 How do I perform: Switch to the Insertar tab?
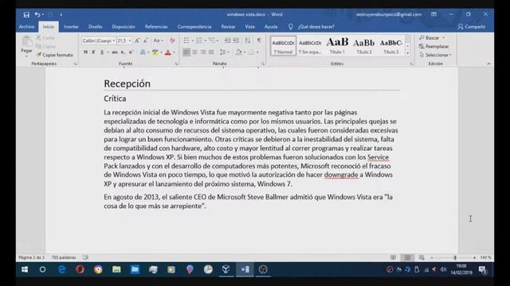pyautogui.click(x=71, y=27)
